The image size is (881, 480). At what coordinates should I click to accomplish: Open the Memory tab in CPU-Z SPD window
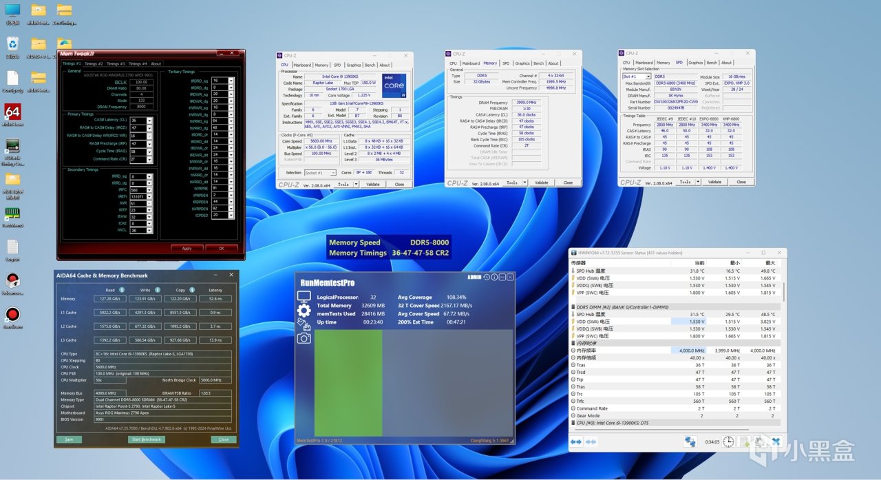tap(663, 63)
